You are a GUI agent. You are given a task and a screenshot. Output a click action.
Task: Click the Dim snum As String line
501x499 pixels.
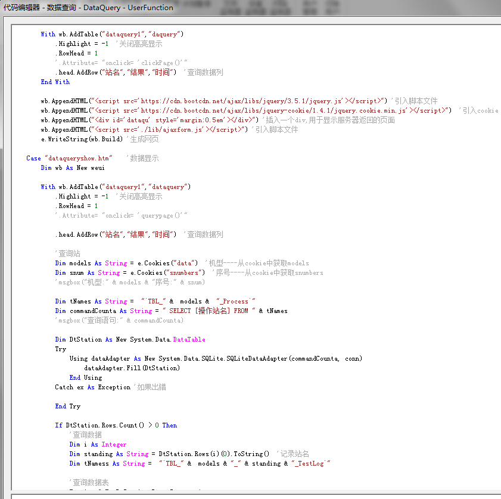pyautogui.click(x=130, y=272)
